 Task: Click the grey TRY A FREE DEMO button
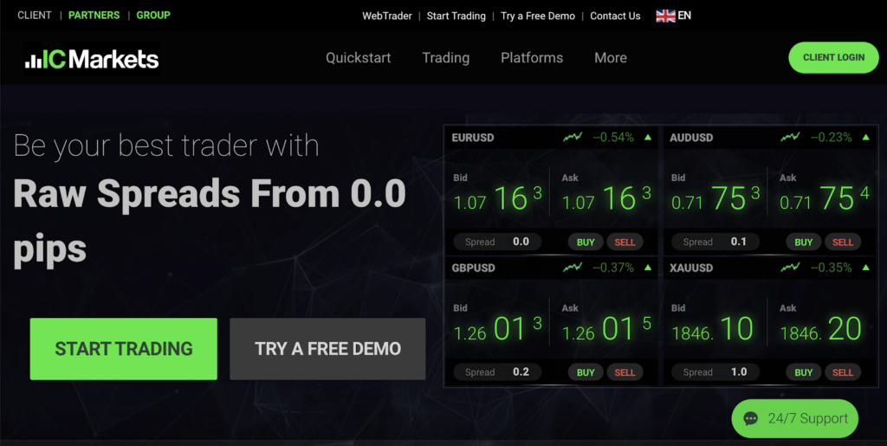(327, 349)
